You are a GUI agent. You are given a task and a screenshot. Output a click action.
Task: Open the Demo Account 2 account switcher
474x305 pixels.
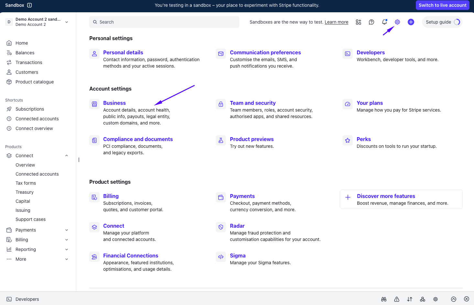click(x=38, y=22)
